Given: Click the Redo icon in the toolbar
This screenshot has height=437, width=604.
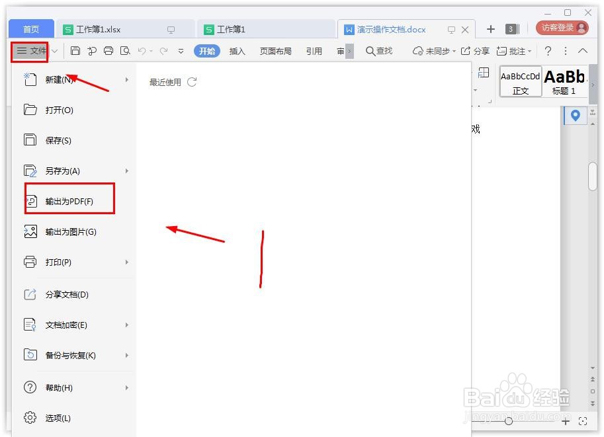Looking at the screenshot, I should [163, 51].
